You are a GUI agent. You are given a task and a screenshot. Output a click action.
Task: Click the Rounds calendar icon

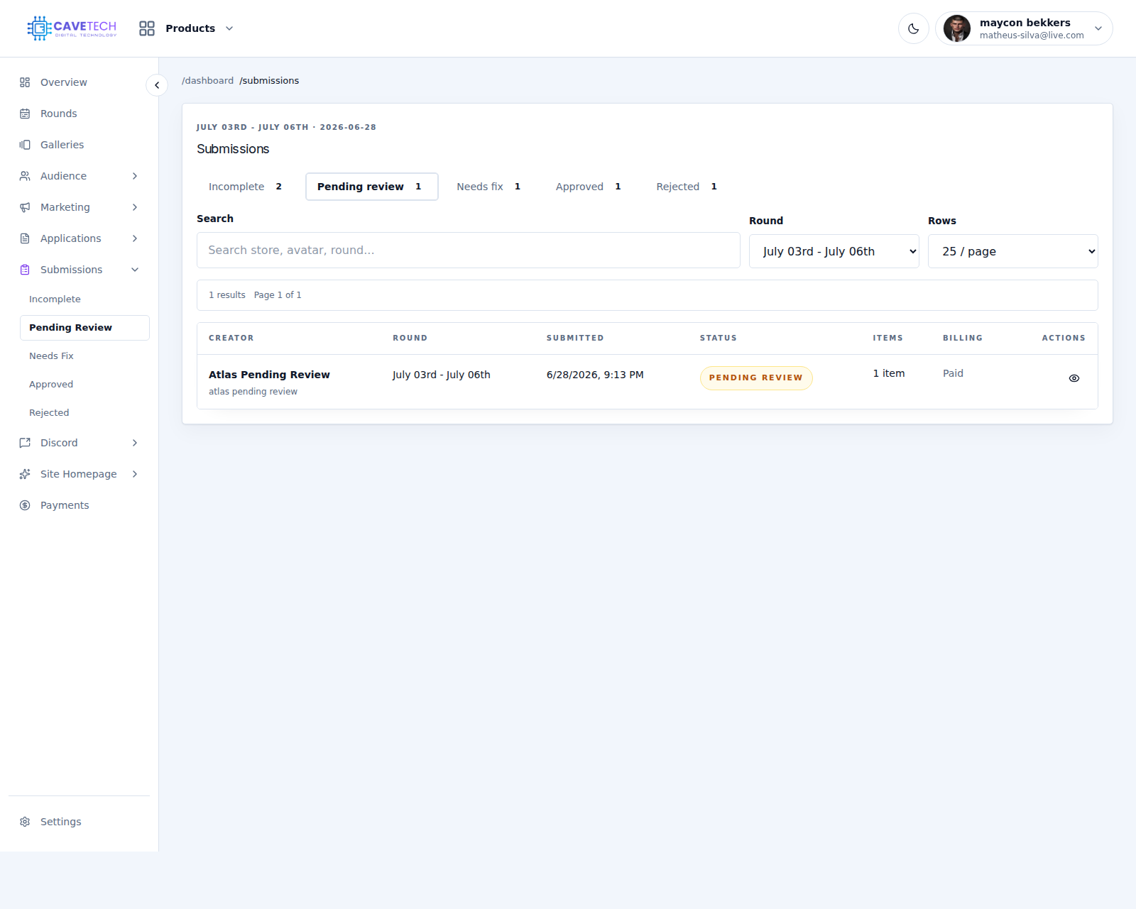pyautogui.click(x=25, y=114)
